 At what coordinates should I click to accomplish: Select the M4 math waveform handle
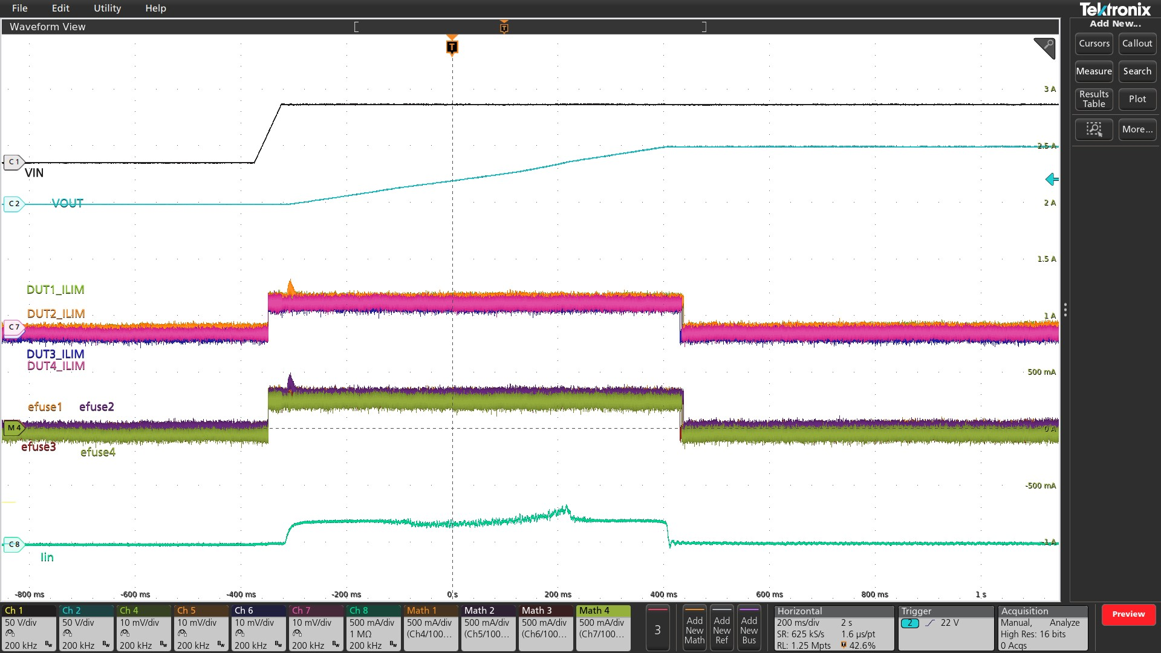click(x=13, y=428)
